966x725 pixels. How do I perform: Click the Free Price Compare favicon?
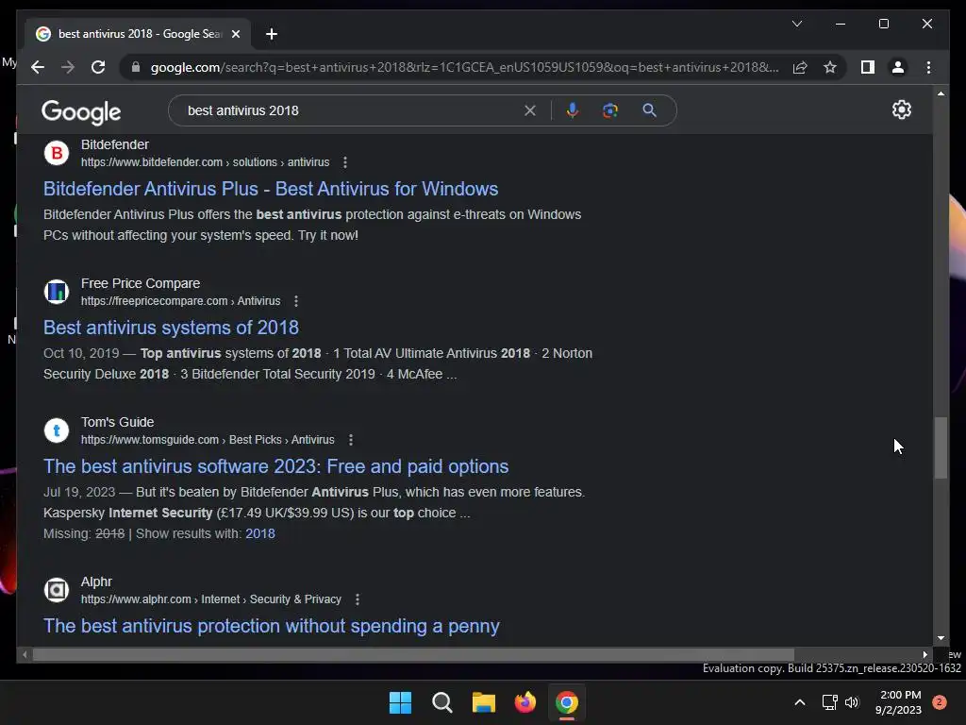point(57,292)
